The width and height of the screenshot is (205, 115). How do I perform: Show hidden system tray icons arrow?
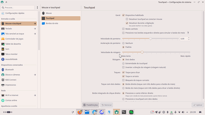point(187,112)
